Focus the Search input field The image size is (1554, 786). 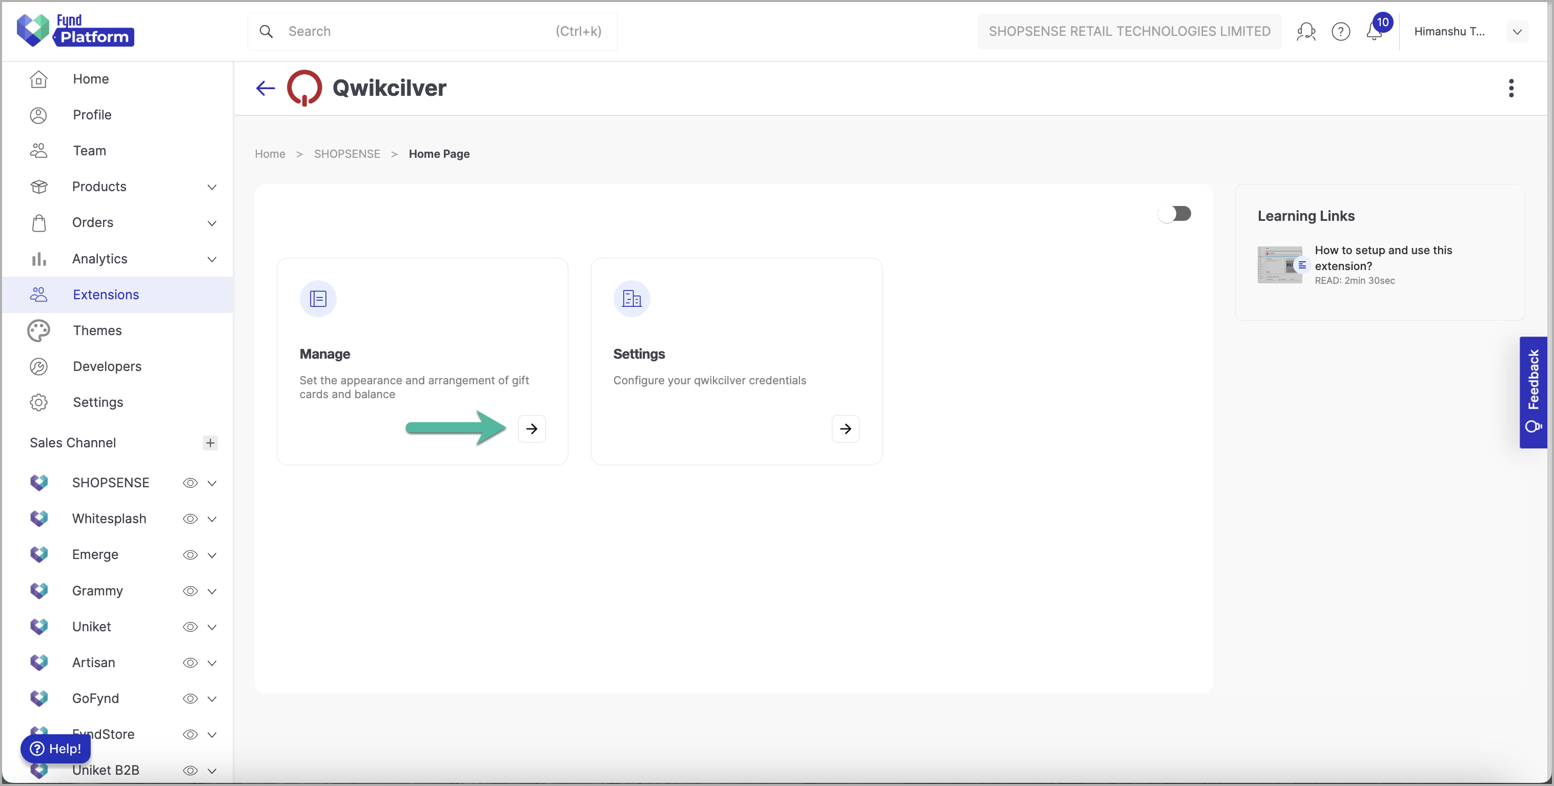click(x=432, y=31)
